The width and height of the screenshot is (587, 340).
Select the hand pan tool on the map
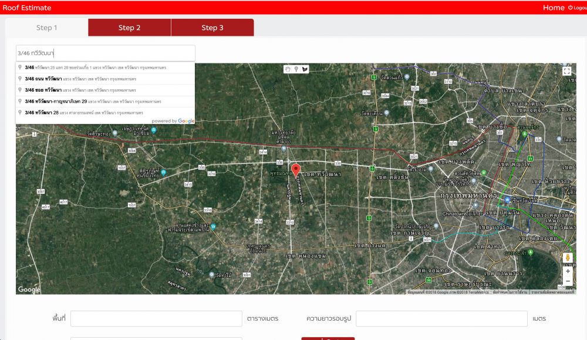coord(288,69)
